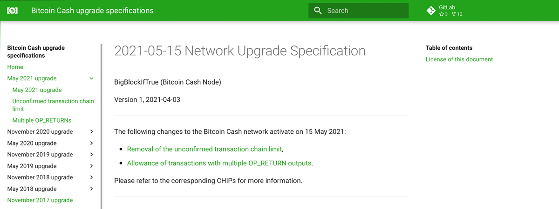Click the GitLab forks count icon
The image size is (559, 209).
point(454,14)
